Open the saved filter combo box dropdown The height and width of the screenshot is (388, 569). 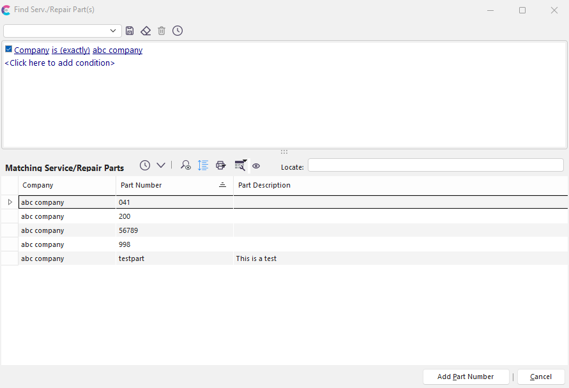(x=114, y=31)
